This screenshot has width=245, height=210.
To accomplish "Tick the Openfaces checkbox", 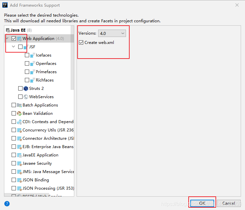I will point(27,63).
